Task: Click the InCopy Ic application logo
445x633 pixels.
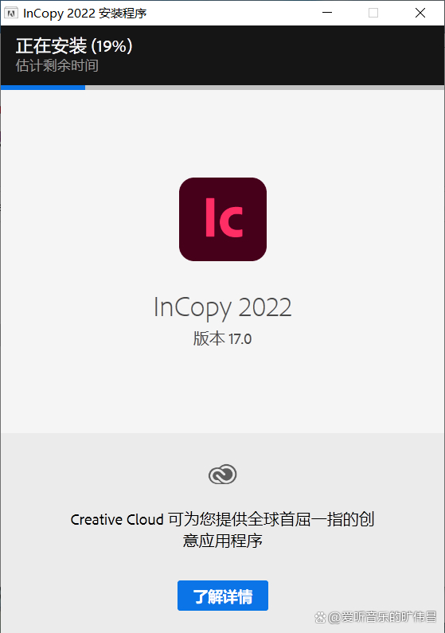Action: 223,219
